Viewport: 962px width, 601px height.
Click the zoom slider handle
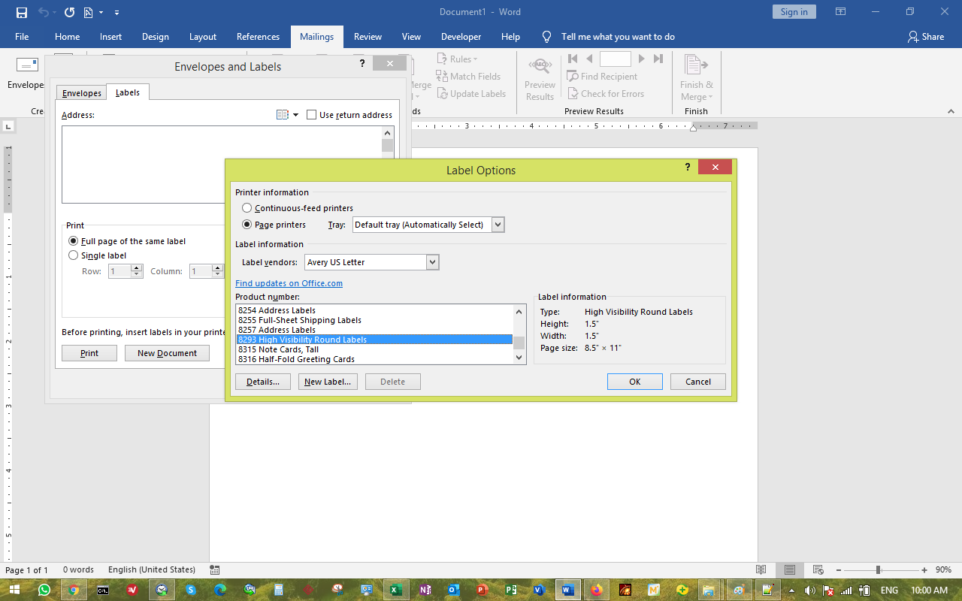click(x=878, y=570)
